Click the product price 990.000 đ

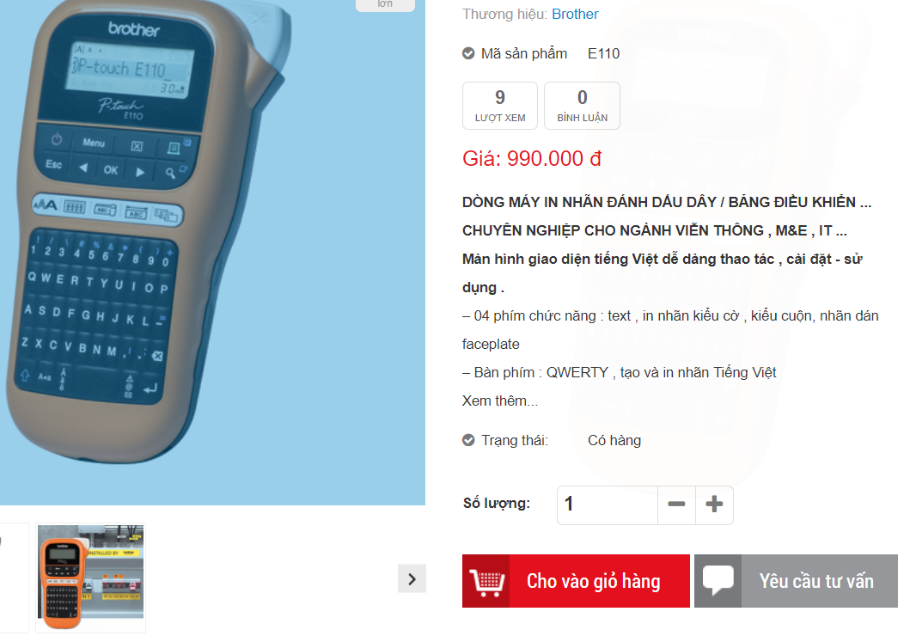tap(554, 158)
